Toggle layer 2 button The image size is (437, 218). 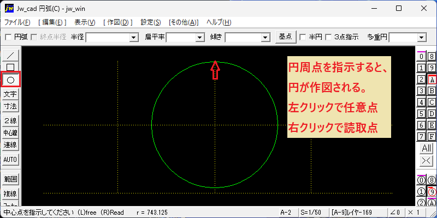[421, 80]
